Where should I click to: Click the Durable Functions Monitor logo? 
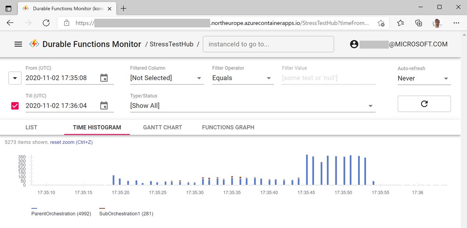click(34, 44)
